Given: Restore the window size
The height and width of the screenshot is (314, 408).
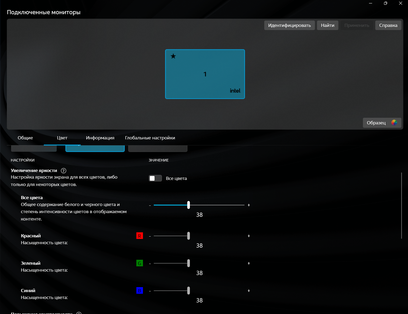Looking at the screenshot, I should tap(386, 3).
